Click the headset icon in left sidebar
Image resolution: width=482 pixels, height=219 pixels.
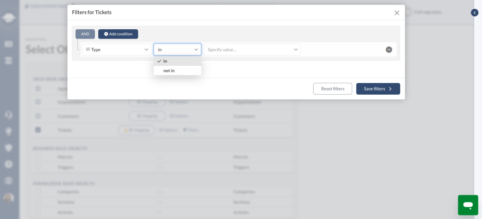9,115
